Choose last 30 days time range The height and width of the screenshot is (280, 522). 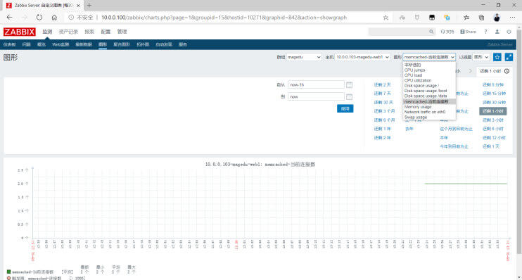(383, 102)
